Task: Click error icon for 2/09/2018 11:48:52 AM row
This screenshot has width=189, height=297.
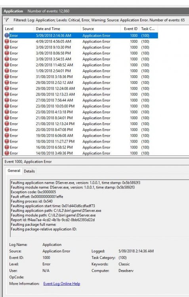Action: point(7,65)
